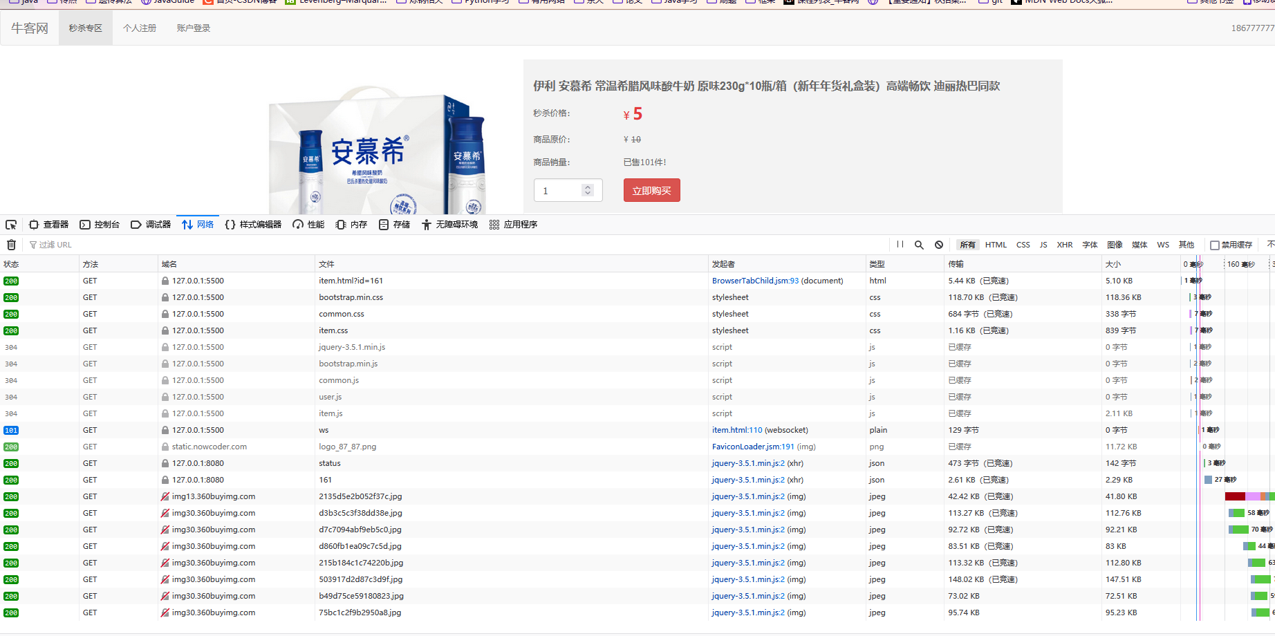1275x636 pixels.
Task: Filter requests by HTML type
Action: coord(996,245)
